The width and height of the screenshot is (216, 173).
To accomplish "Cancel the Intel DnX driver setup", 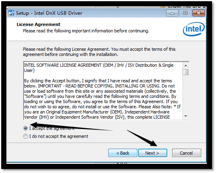I will click(x=186, y=153).
